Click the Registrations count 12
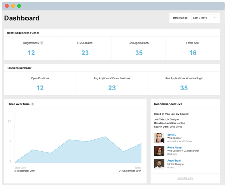 [31, 53]
